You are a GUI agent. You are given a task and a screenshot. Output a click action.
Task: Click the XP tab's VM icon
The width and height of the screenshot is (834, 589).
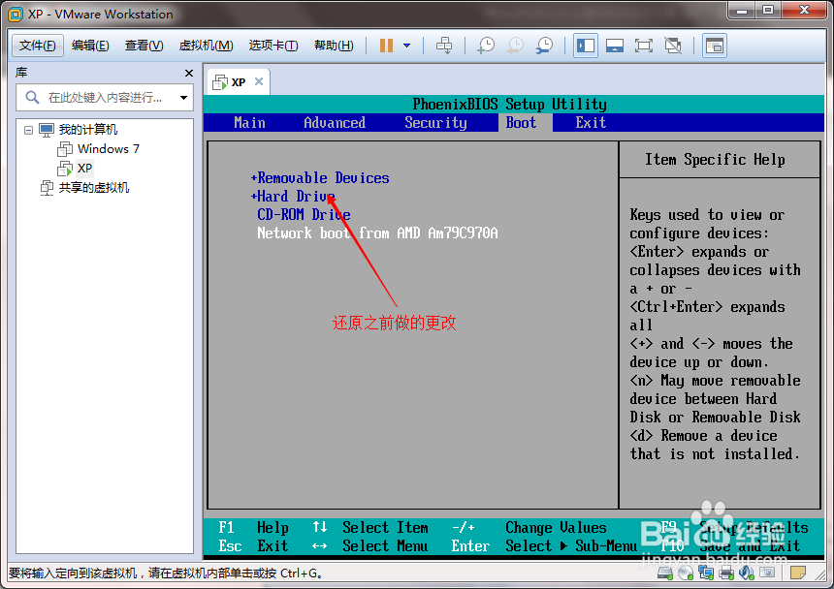click(220, 82)
